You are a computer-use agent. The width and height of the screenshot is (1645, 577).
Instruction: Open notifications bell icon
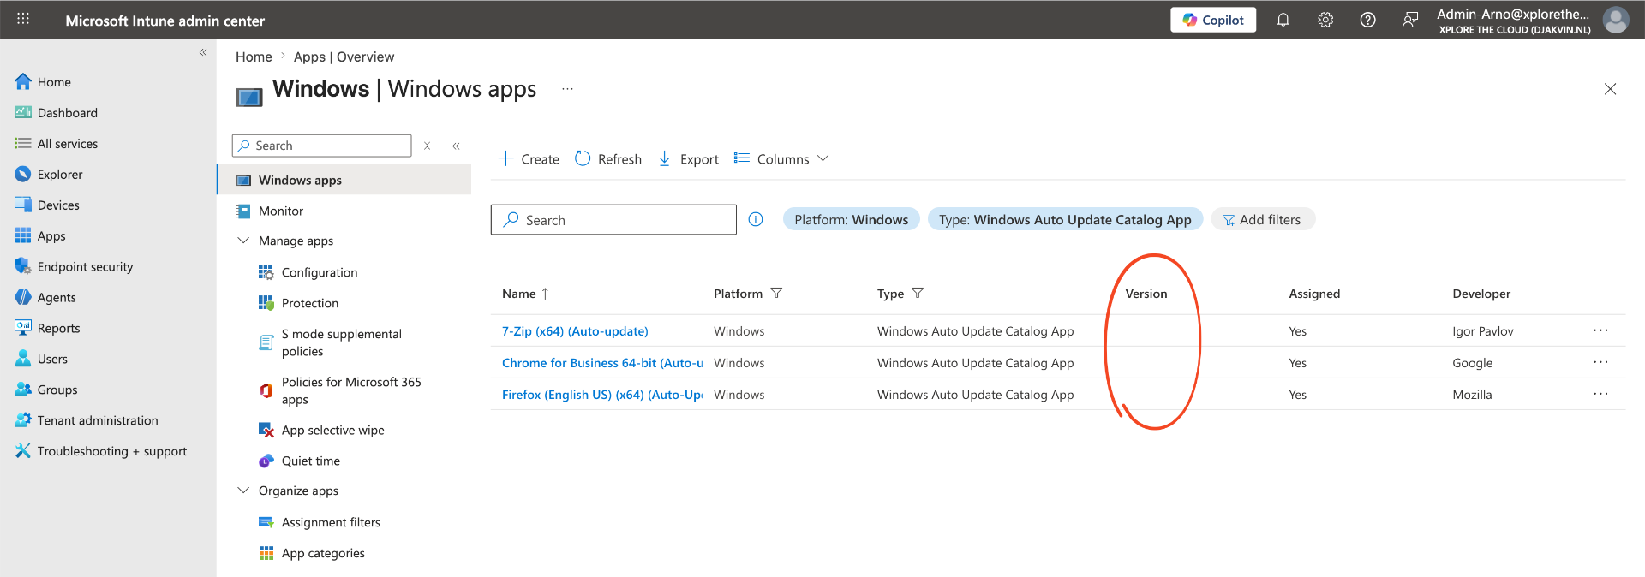point(1283,20)
